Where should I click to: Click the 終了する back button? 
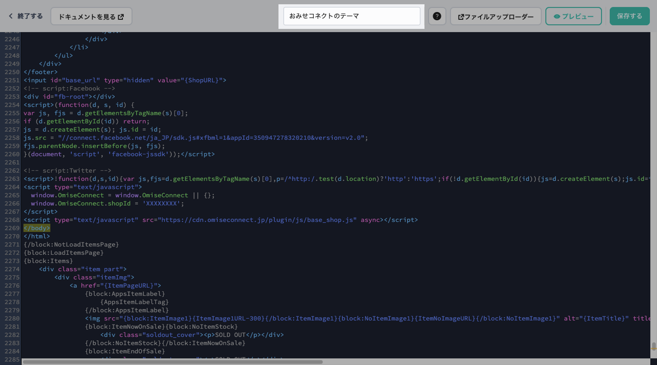pyautogui.click(x=26, y=16)
